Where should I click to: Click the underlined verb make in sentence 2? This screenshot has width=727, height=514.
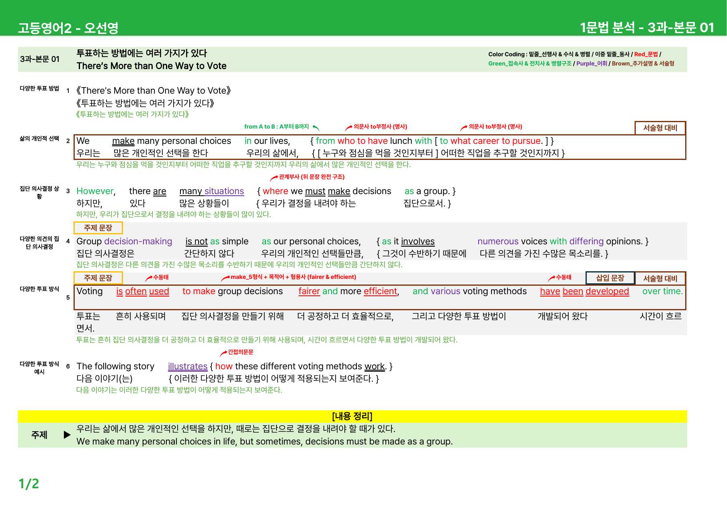coord(123,141)
